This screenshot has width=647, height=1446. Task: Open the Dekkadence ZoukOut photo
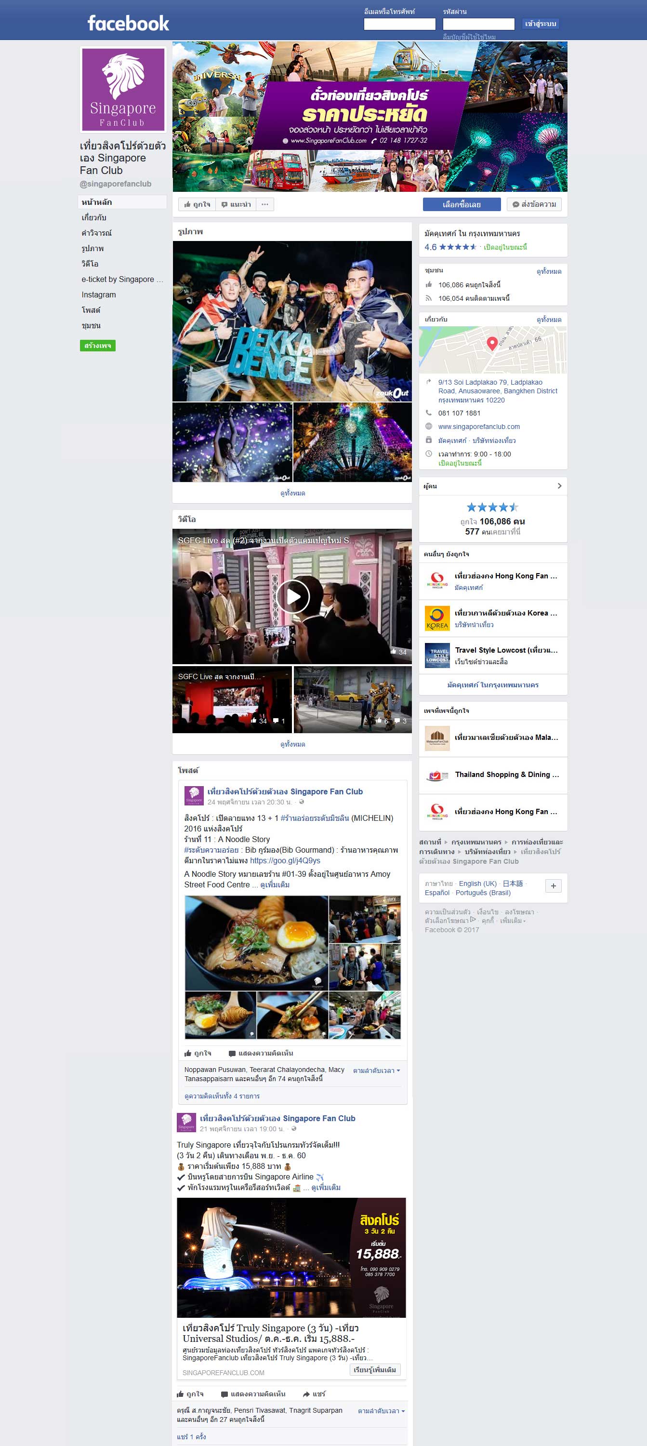(292, 321)
